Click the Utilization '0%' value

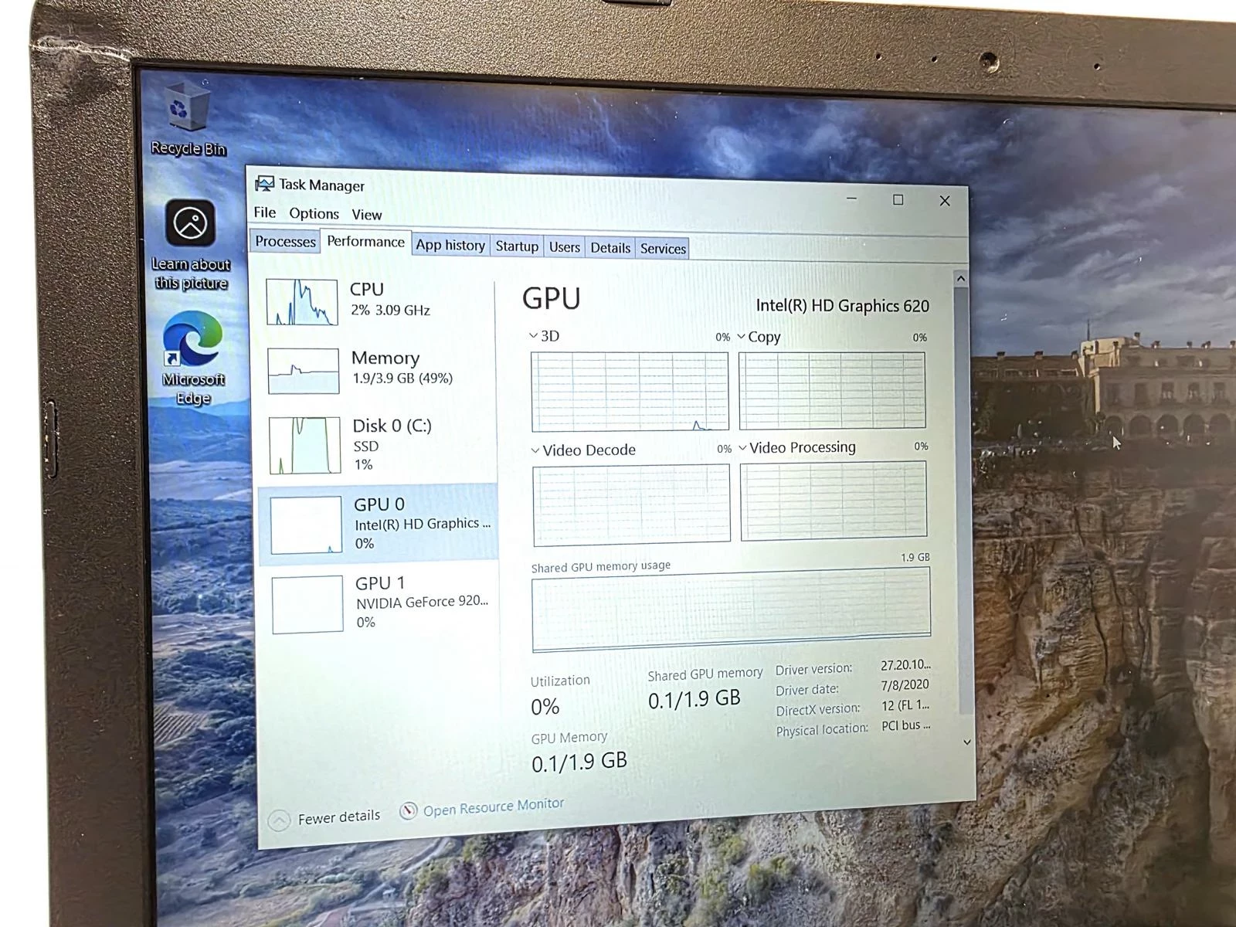tap(545, 707)
